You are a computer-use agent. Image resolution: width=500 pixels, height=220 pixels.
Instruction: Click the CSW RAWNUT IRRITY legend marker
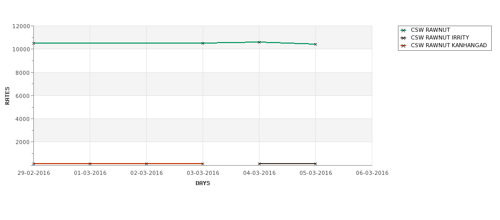tap(404, 38)
